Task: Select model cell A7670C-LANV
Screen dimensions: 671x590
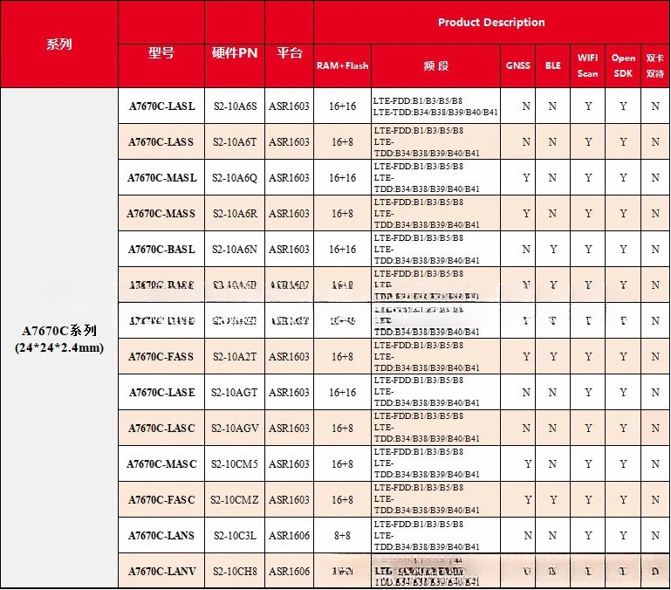Action: (161, 571)
